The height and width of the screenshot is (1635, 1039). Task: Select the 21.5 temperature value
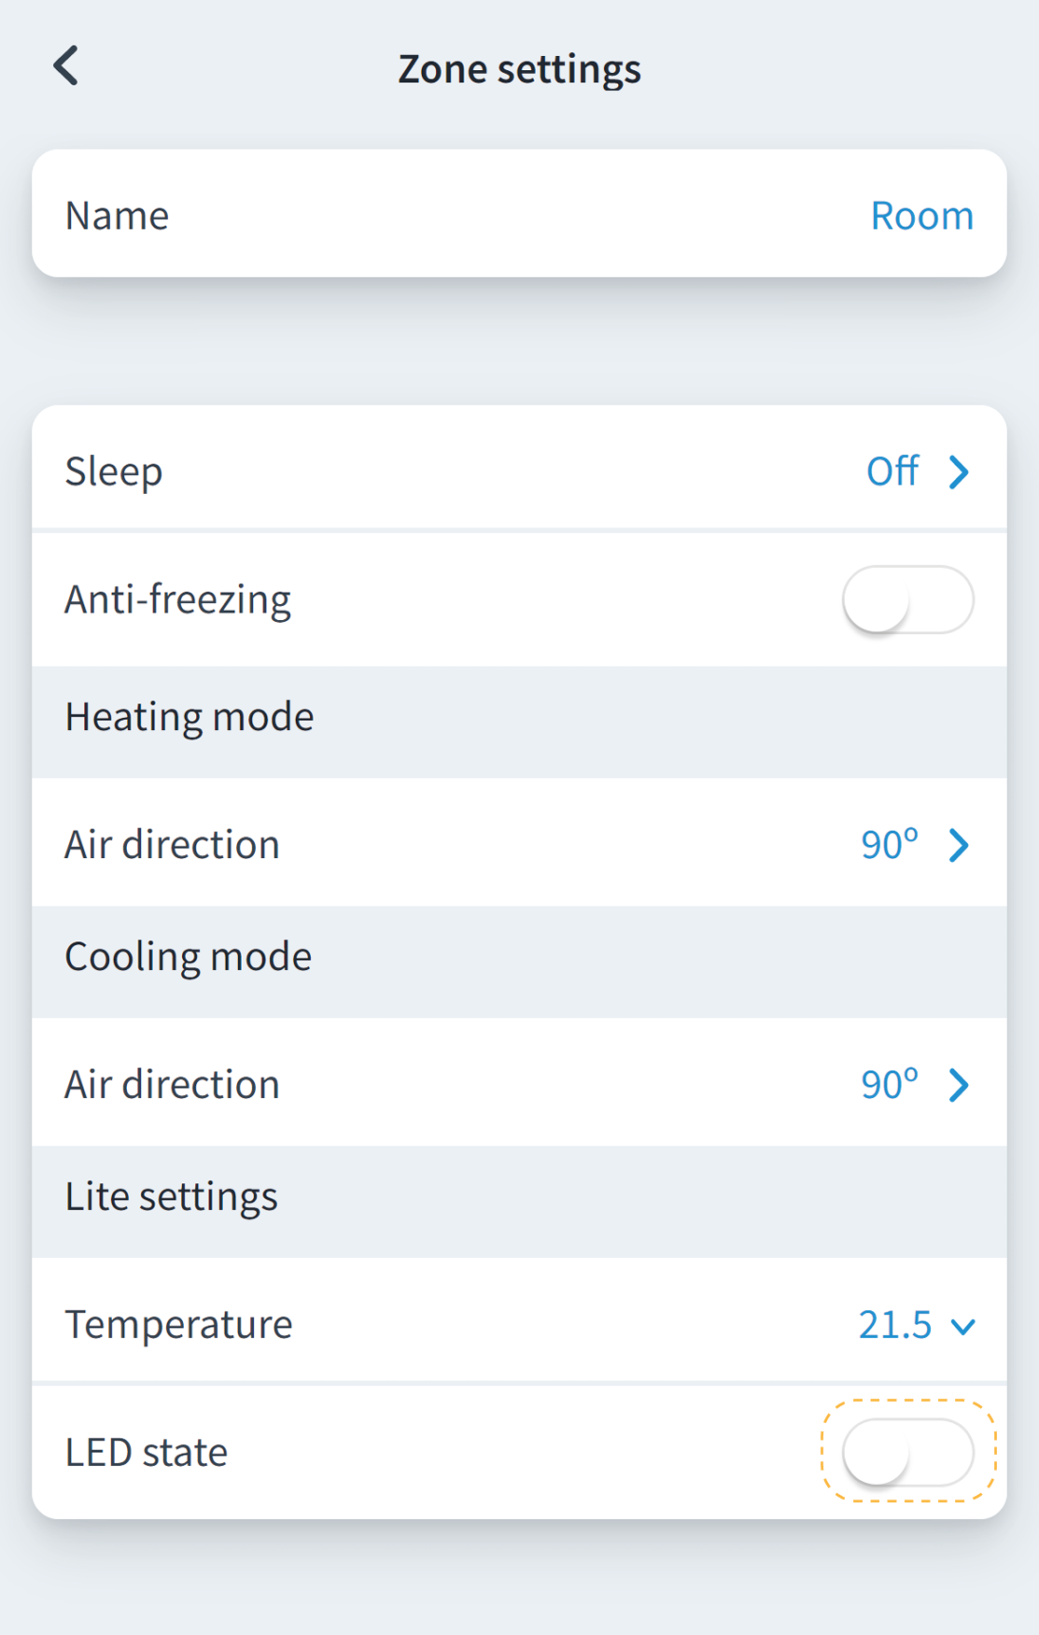click(x=894, y=1324)
